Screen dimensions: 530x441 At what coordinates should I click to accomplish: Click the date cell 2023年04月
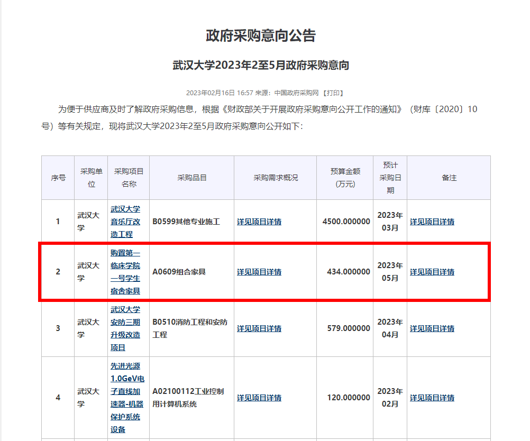pyautogui.click(x=390, y=328)
